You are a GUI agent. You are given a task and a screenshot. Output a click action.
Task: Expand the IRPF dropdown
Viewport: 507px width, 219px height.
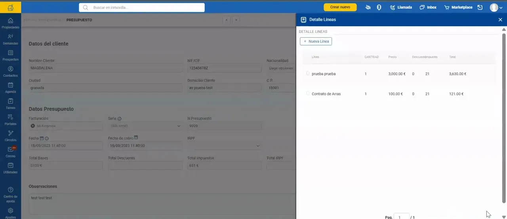pyautogui.click(x=258, y=146)
